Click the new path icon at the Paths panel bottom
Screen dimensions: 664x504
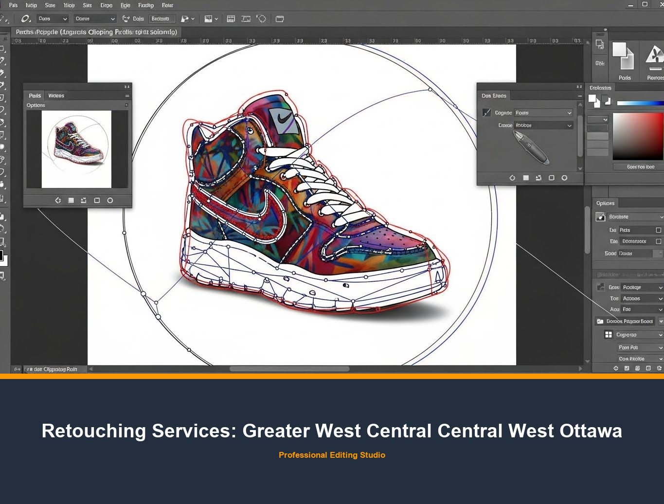pyautogui.click(x=97, y=200)
